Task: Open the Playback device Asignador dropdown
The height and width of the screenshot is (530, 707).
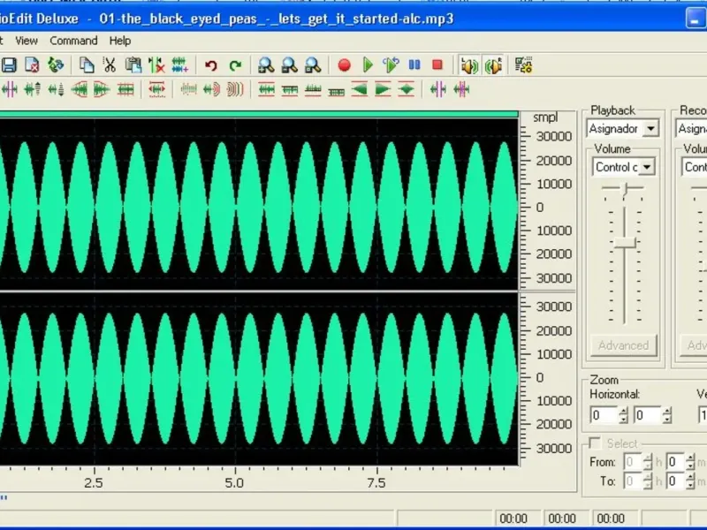Action: click(651, 129)
